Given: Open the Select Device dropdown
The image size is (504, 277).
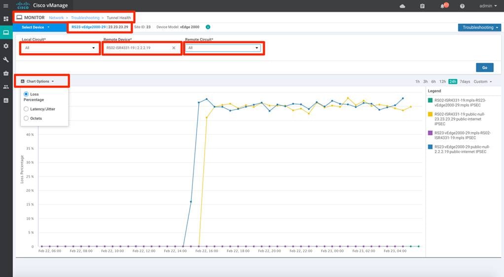Looking at the screenshot, I should 36,27.
